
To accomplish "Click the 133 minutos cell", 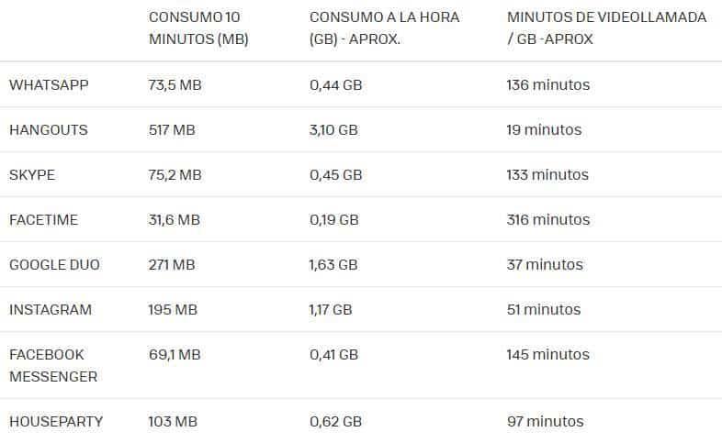I will [x=547, y=174].
